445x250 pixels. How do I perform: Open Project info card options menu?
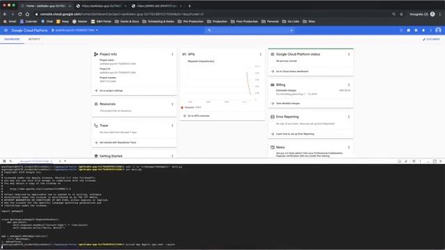[172, 54]
